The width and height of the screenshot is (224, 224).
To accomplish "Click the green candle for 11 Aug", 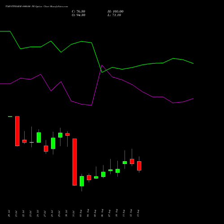I will click(125, 163).
